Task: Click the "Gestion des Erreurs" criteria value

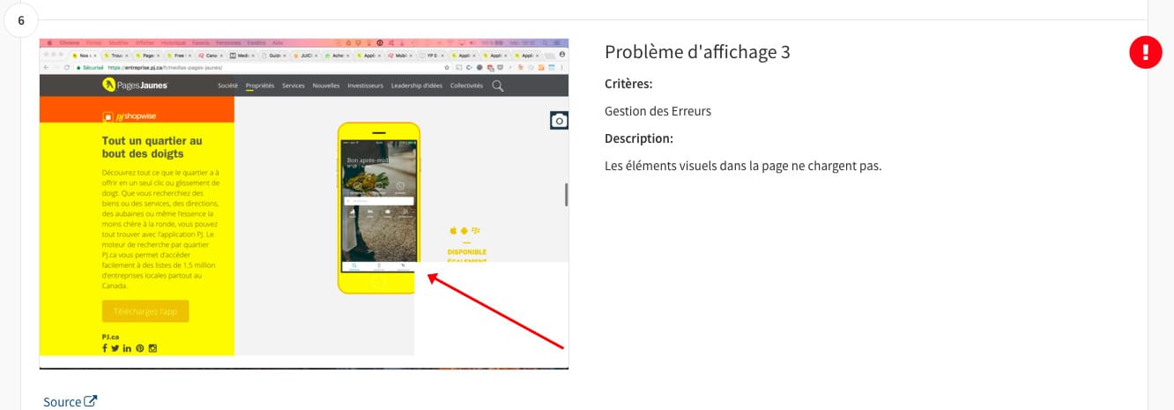Action: (x=658, y=111)
